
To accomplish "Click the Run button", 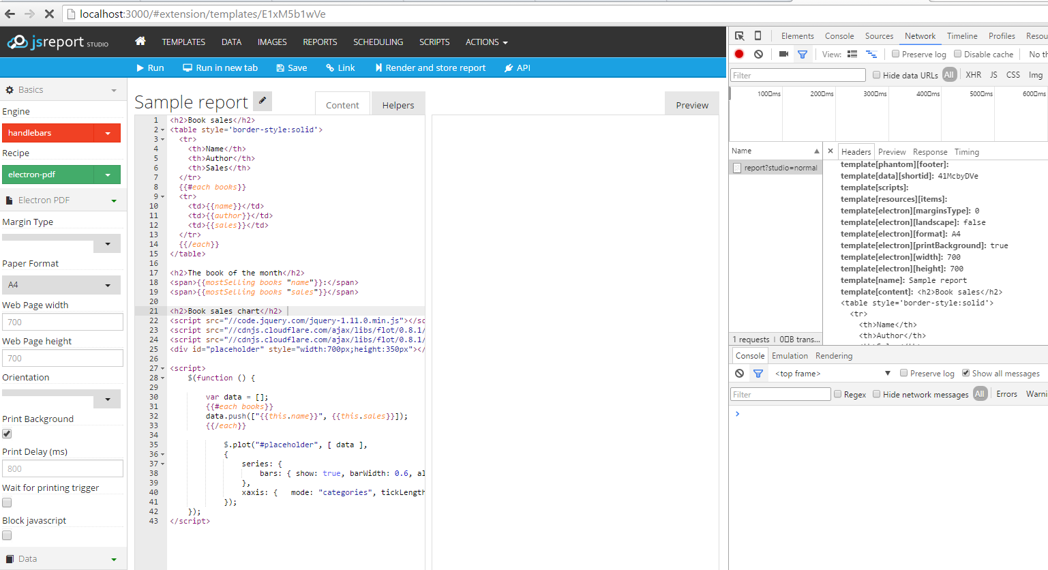I will click(149, 67).
